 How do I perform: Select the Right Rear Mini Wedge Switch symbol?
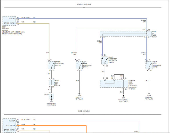(x=149, y=65)
